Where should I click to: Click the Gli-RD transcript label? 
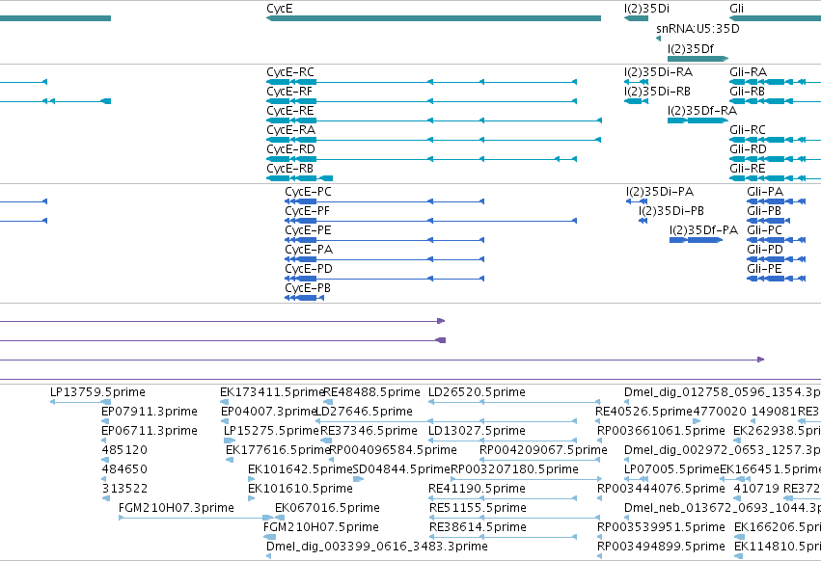pos(748,149)
